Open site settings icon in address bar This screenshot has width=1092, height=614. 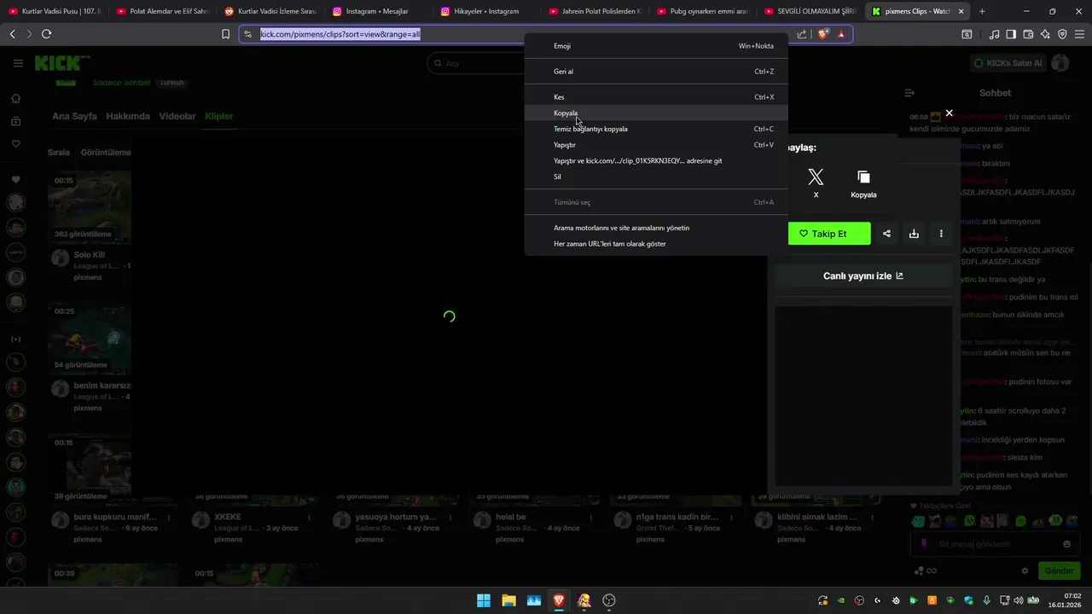pyautogui.click(x=247, y=34)
